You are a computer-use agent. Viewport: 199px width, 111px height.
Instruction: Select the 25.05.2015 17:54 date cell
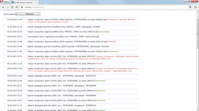pos(14,68)
